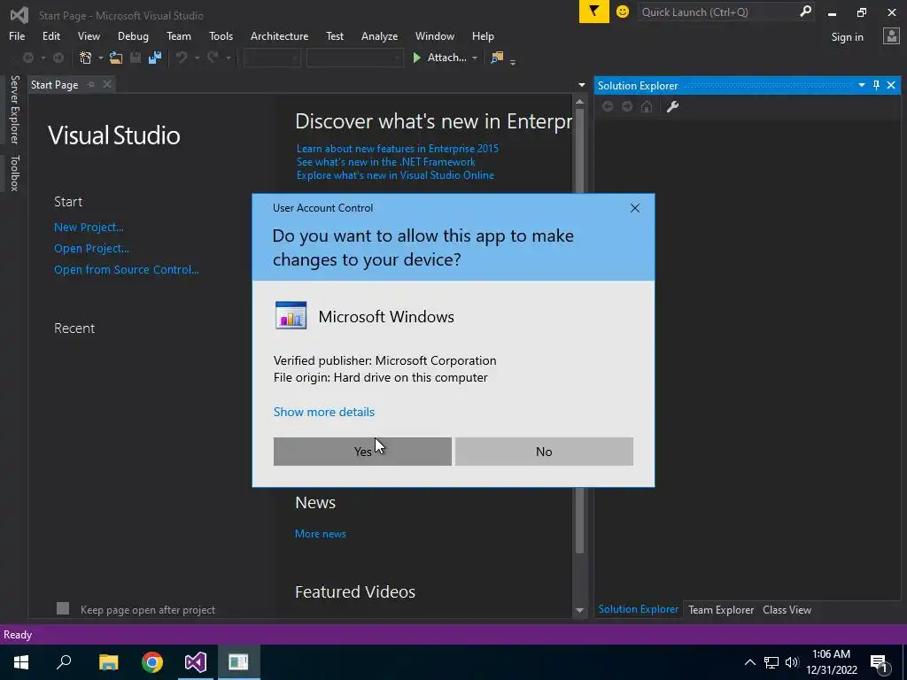Image resolution: width=907 pixels, height=680 pixels.
Task: Open the Architecture menu
Action: [x=279, y=35]
